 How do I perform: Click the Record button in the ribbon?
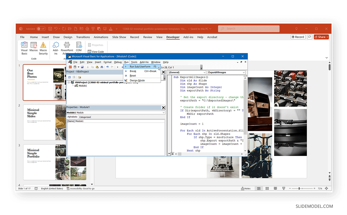[x=298, y=37]
